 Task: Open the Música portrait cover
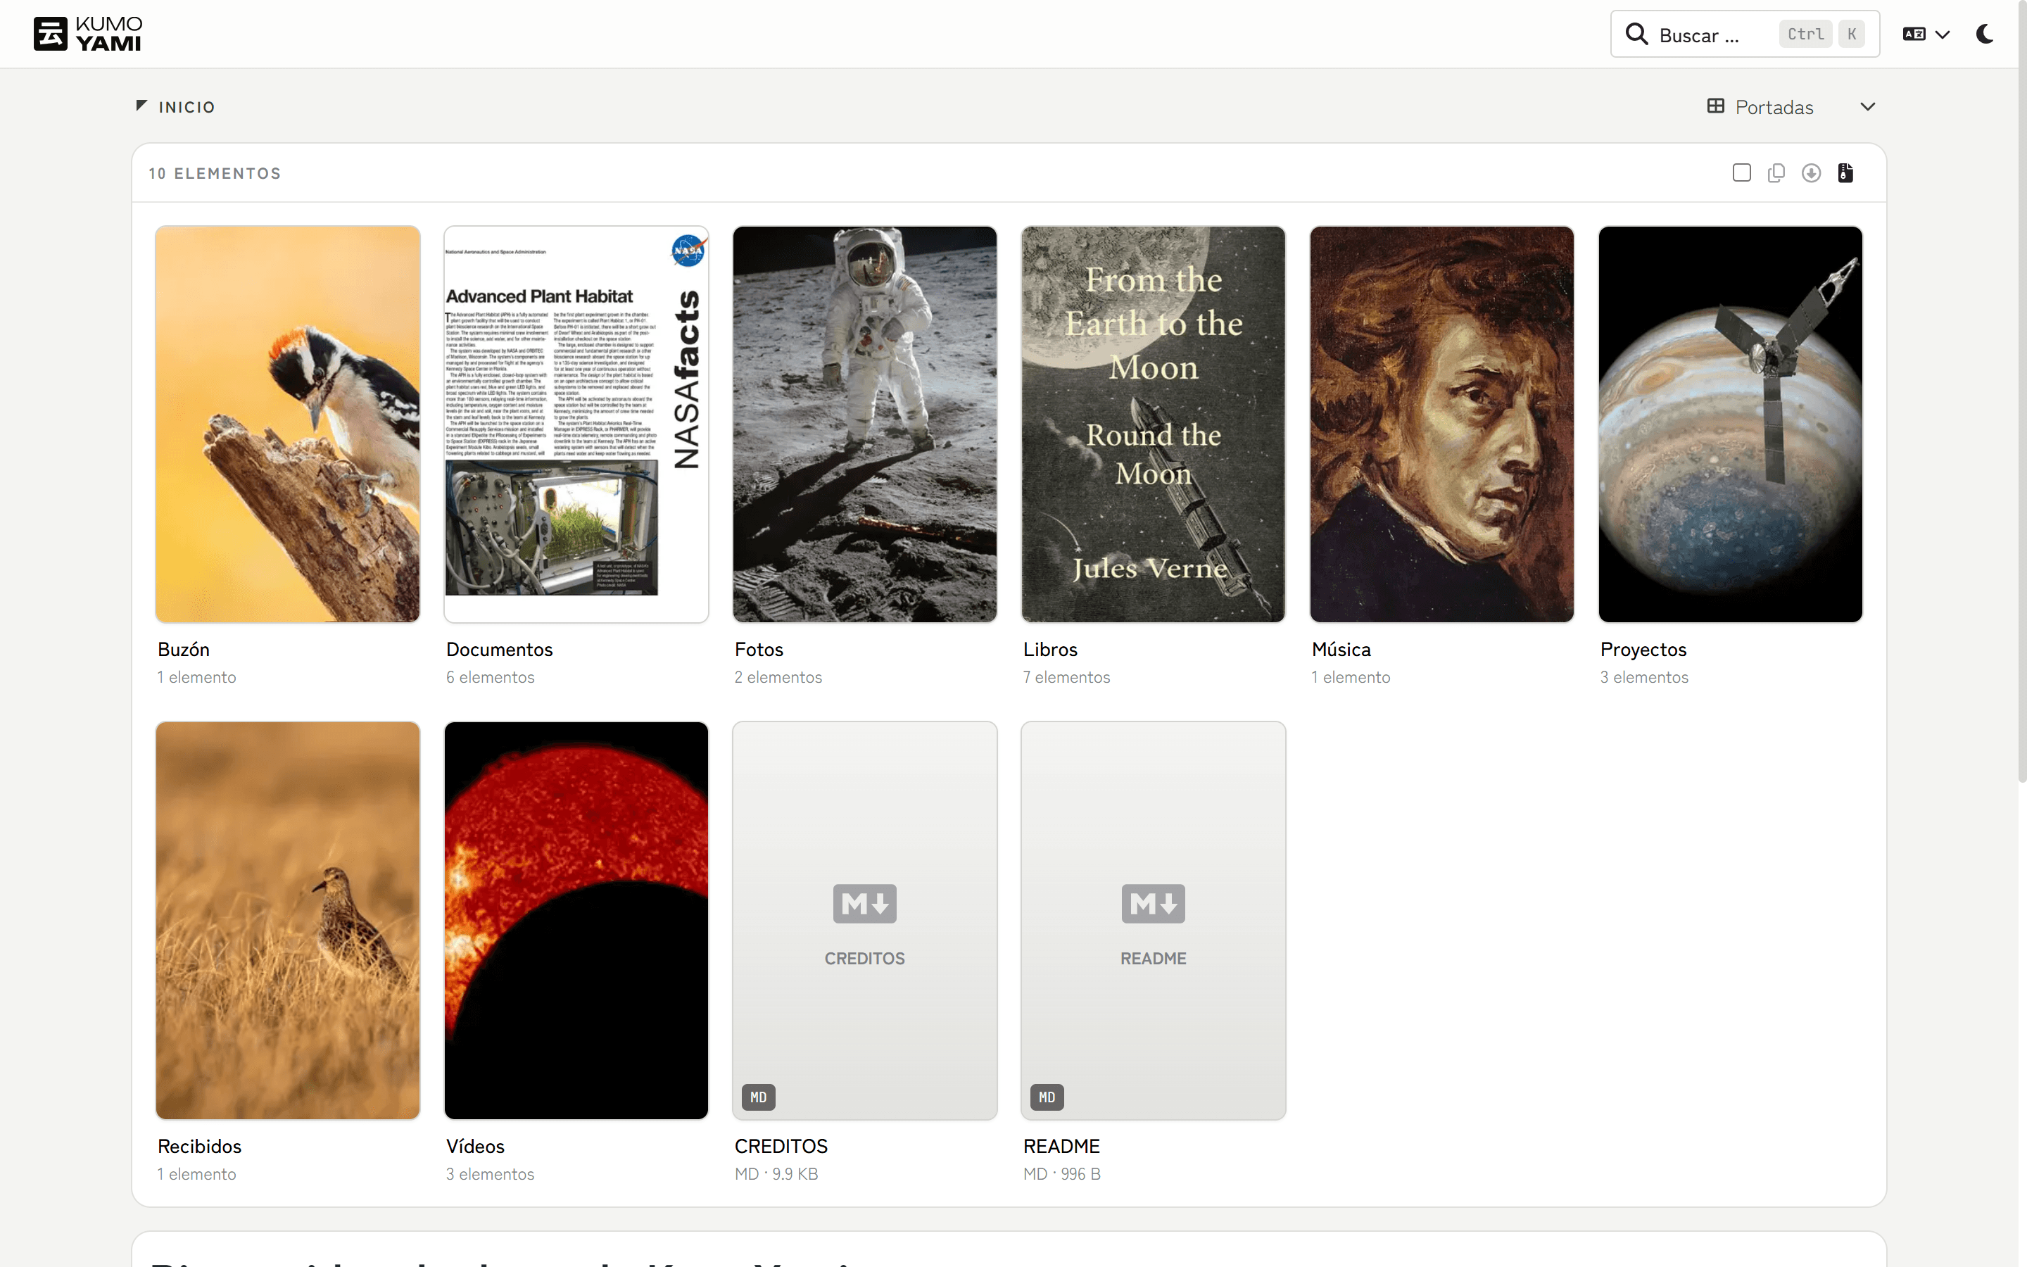click(x=1441, y=424)
